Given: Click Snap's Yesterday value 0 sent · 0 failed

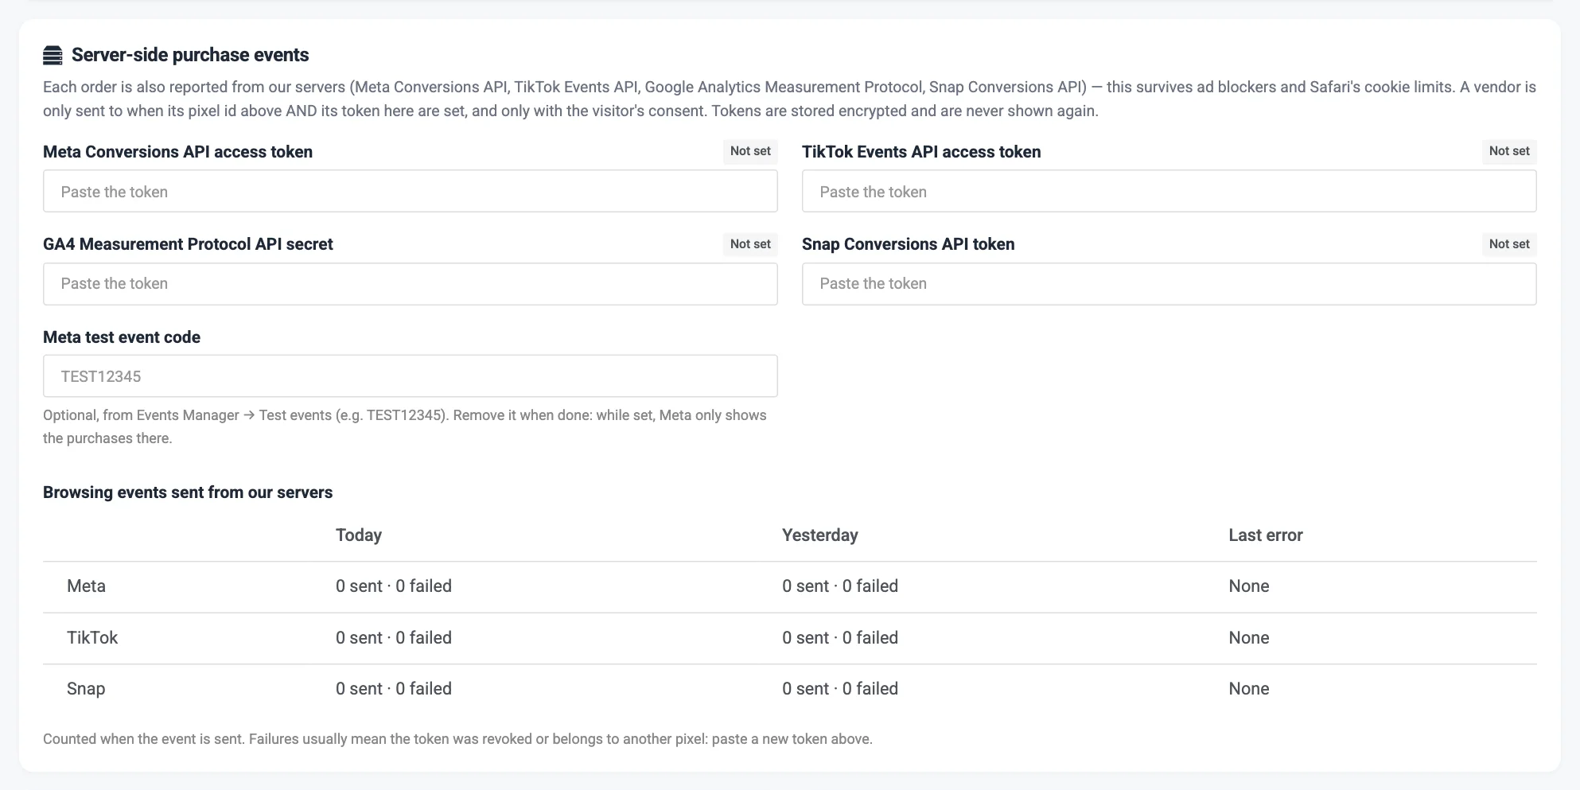Looking at the screenshot, I should [840, 689].
